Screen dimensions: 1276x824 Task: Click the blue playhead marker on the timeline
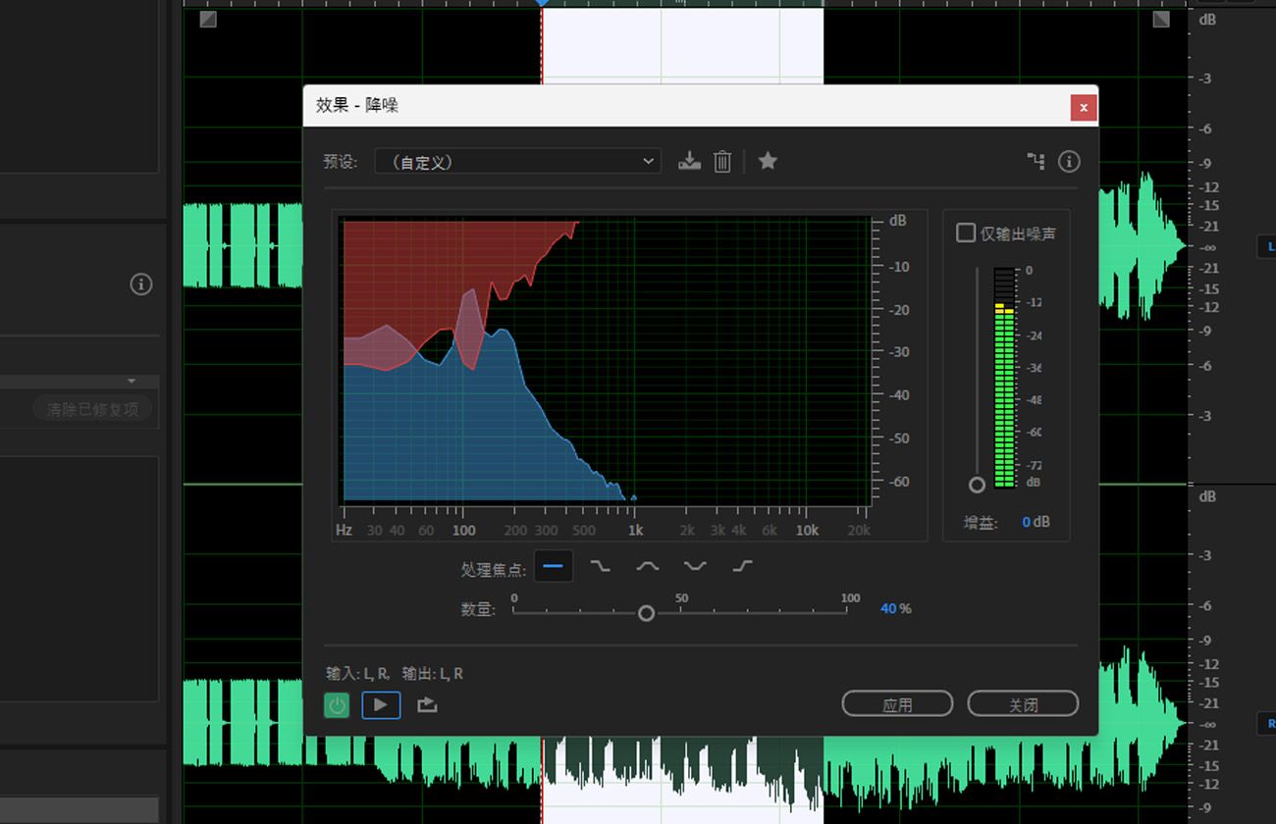542,3
